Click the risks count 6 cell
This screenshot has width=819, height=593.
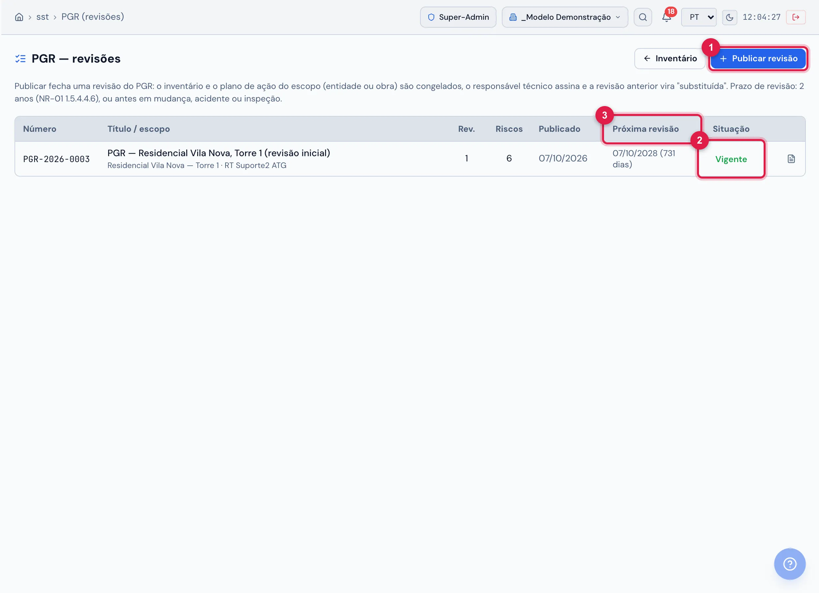pyautogui.click(x=509, y=158)
